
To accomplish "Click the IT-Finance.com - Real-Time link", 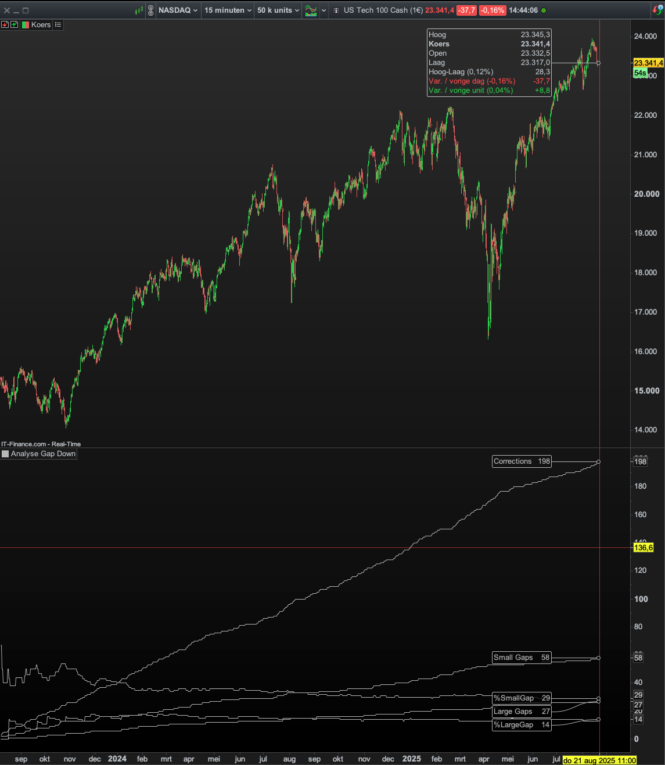I will [41, 444].
